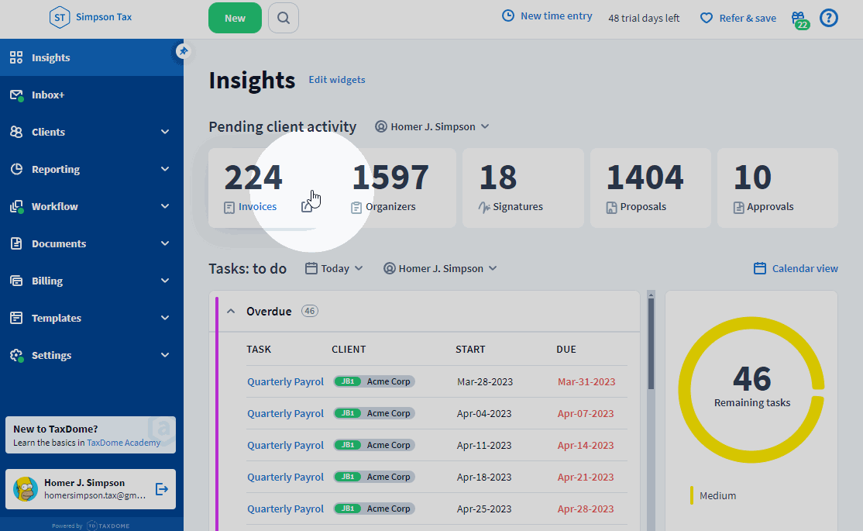Click the Billing icon in sidebar
863x531 pixels.
[x=16, y=281]
